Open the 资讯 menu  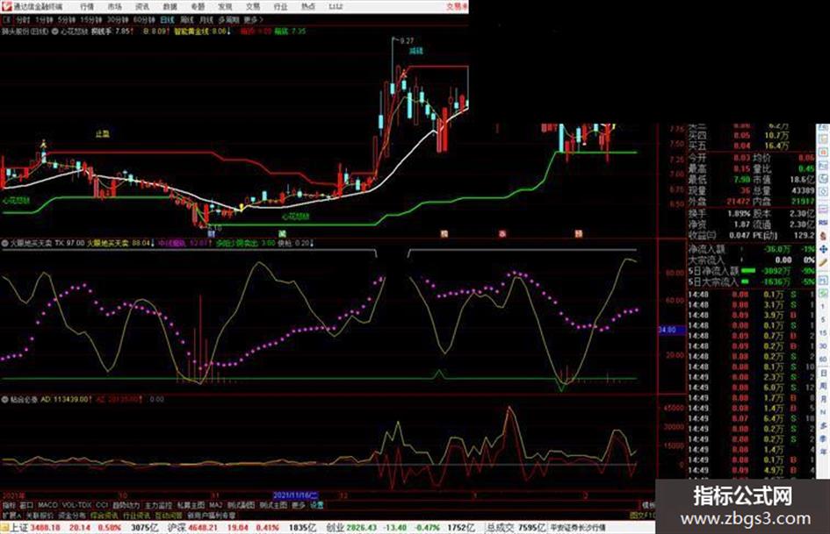142,6
